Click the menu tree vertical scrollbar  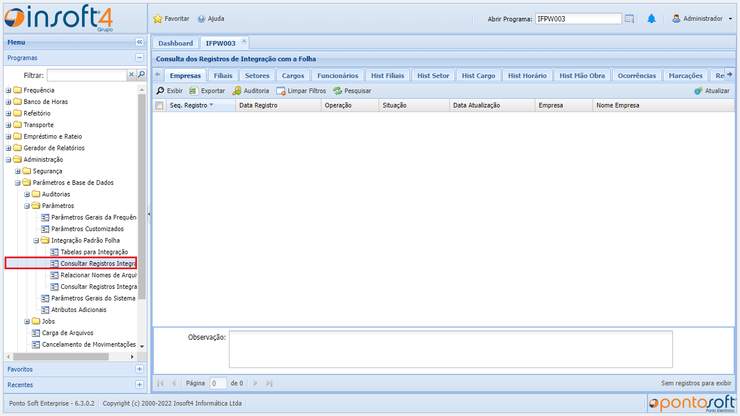click(142, 196)
